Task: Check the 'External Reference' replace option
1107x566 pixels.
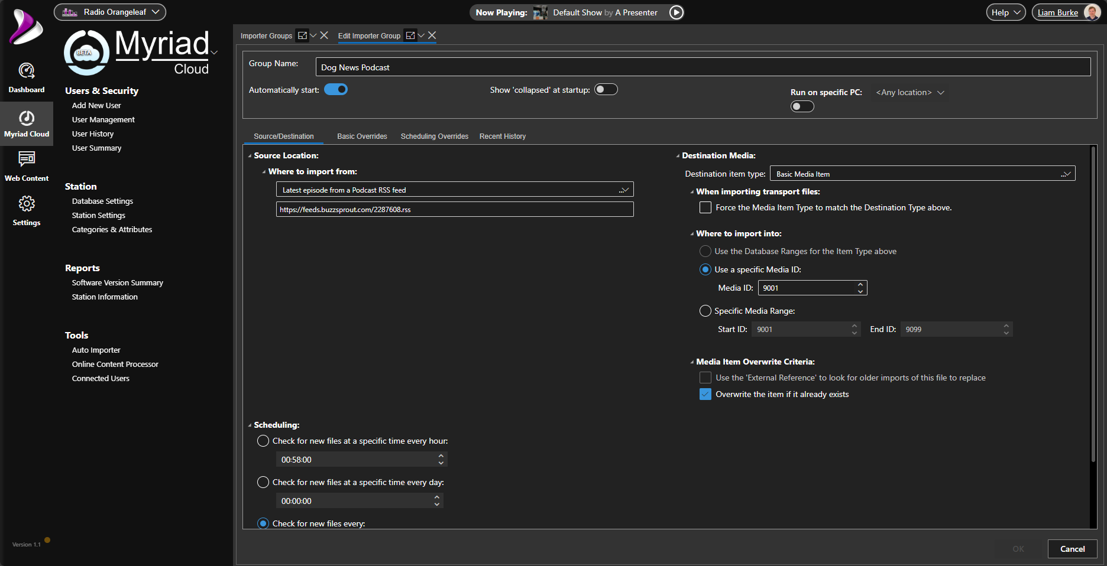Action: coord(705,378)
